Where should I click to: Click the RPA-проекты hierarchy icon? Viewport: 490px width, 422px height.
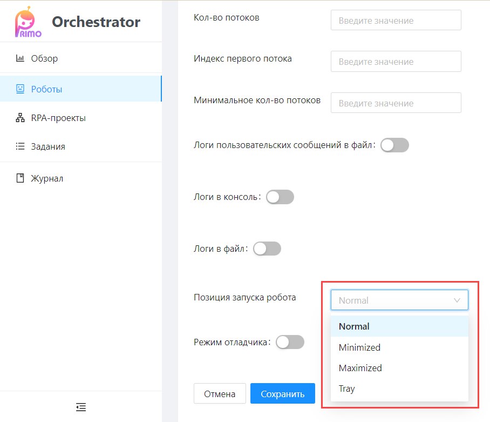20,118
